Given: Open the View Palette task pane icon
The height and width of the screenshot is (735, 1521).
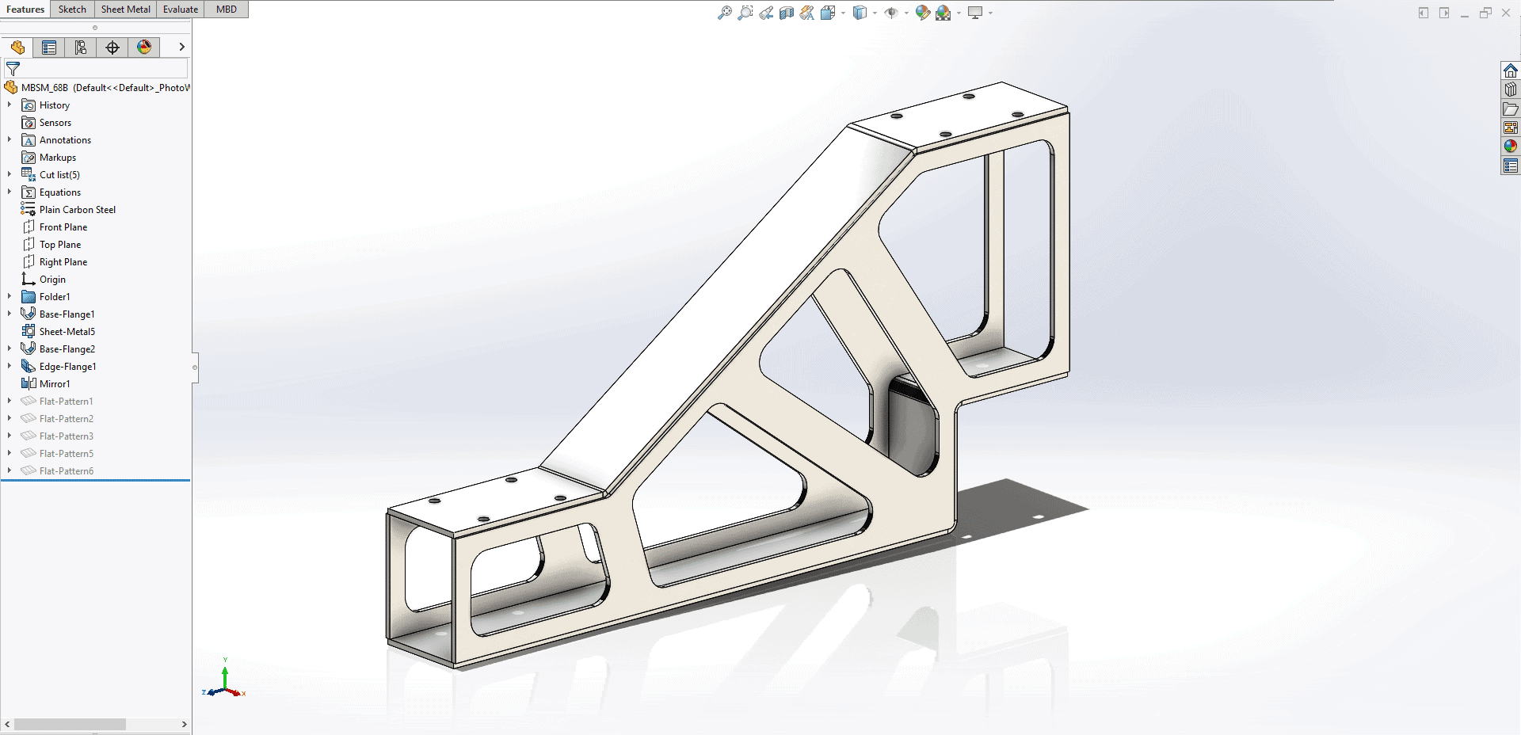Looking at the screenshot, I should tap(1511, 128).
